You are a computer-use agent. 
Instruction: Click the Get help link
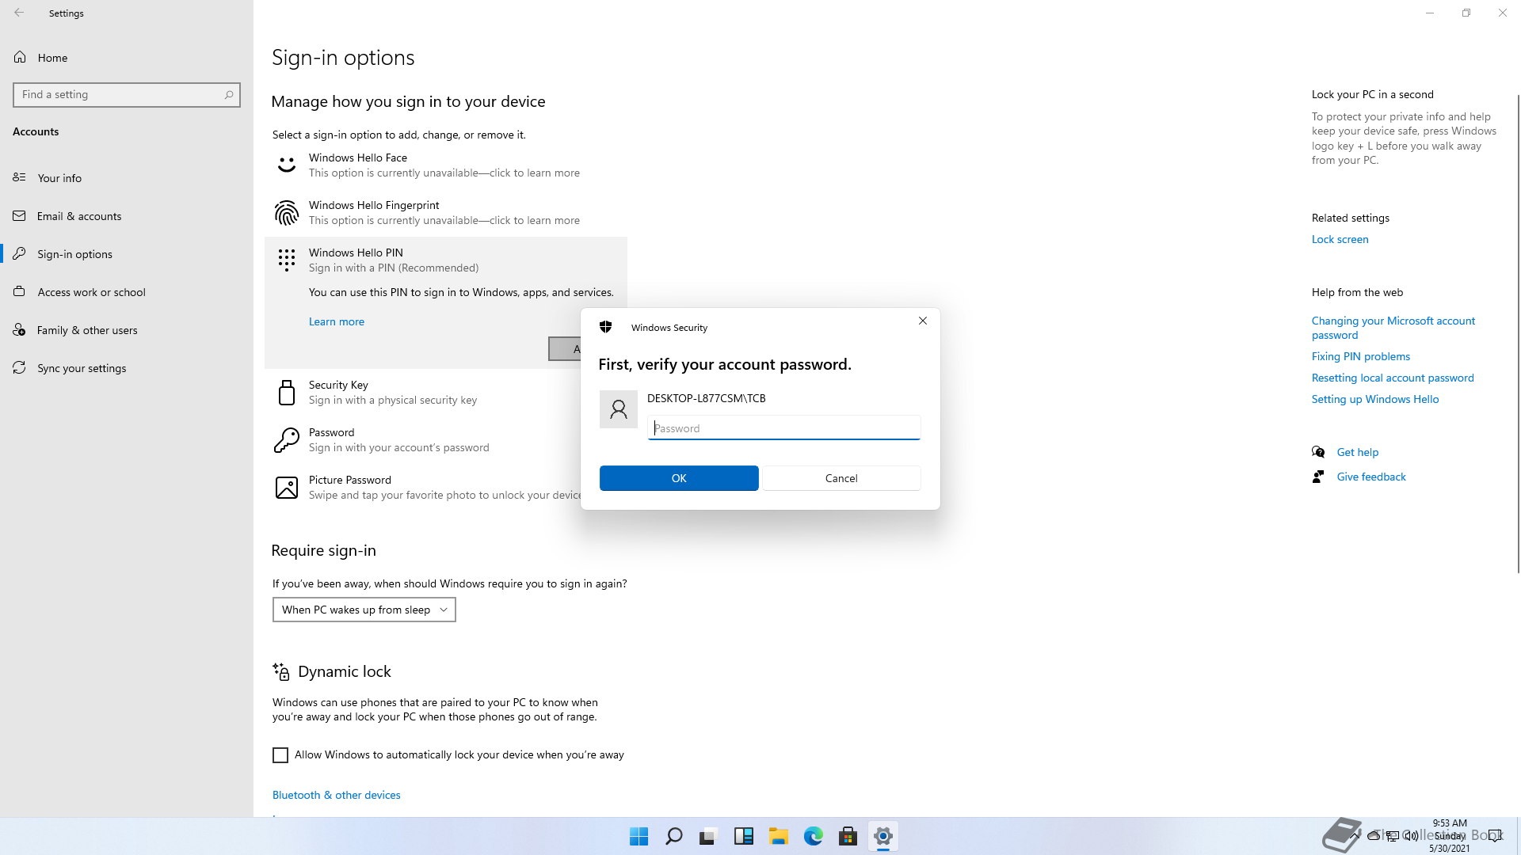(1358, 452)
